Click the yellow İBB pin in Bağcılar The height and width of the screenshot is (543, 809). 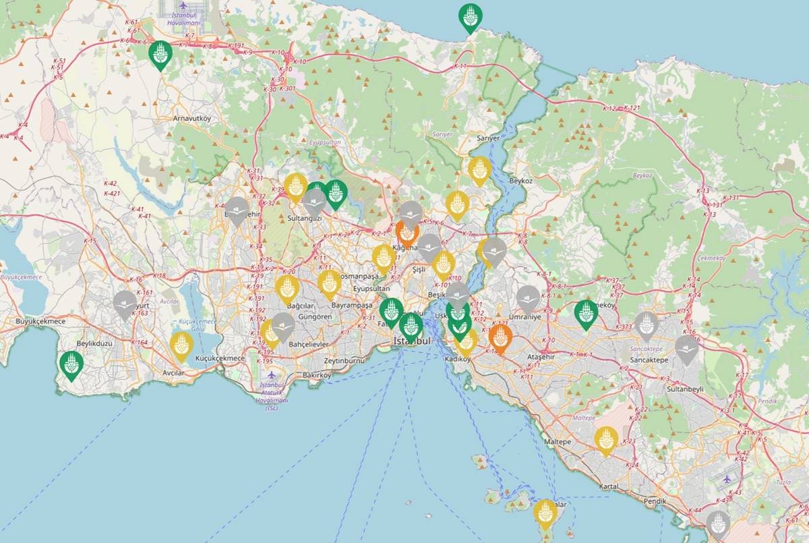coord(289,287)
